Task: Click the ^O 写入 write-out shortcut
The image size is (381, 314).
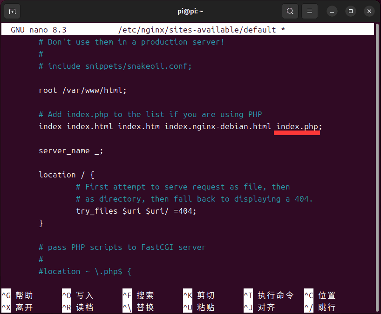Action: coord(78,295)
